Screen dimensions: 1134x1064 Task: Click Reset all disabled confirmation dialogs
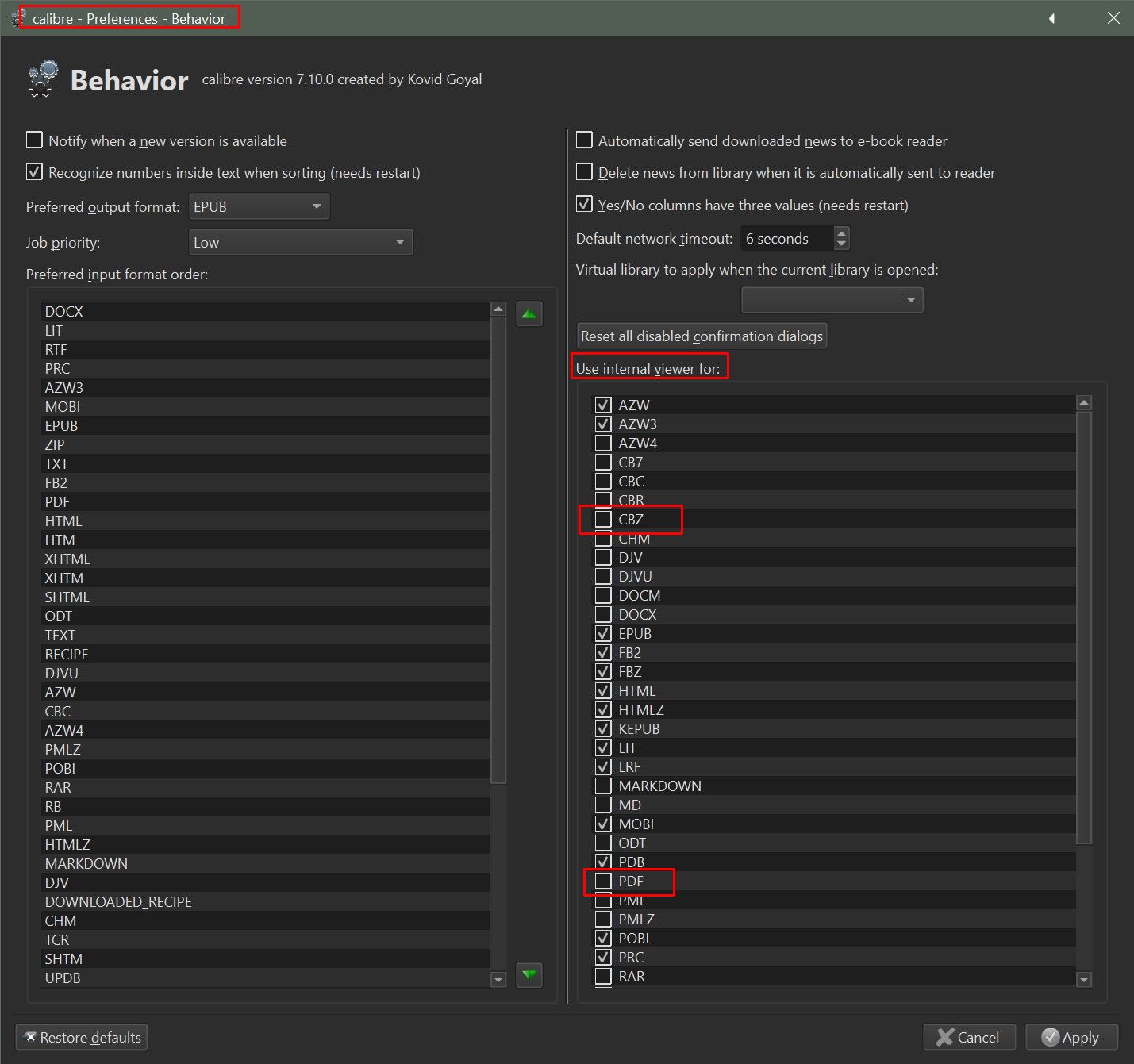tap(702, 336)
